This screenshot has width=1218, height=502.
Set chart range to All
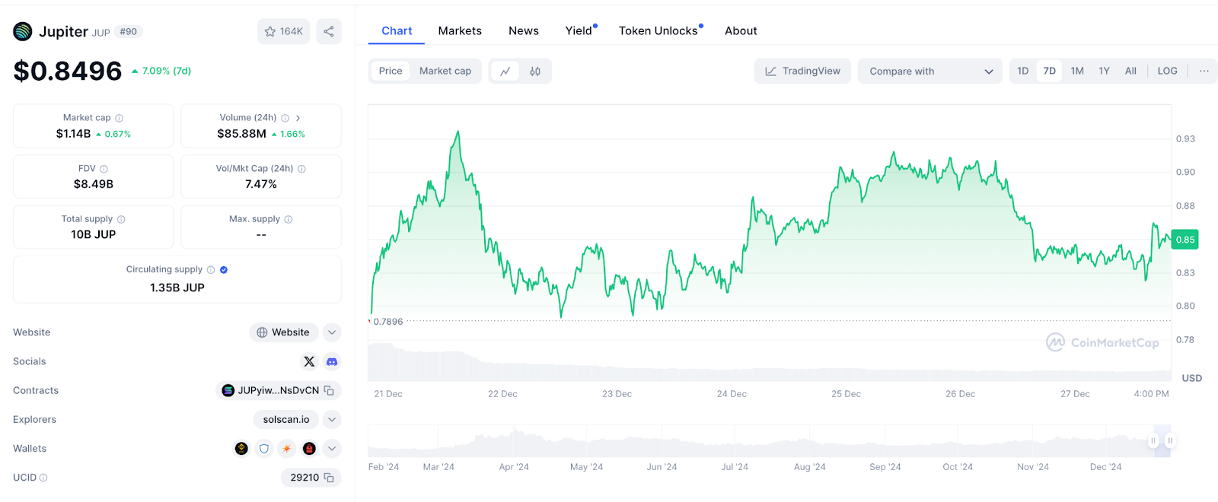click(1130, 71)
